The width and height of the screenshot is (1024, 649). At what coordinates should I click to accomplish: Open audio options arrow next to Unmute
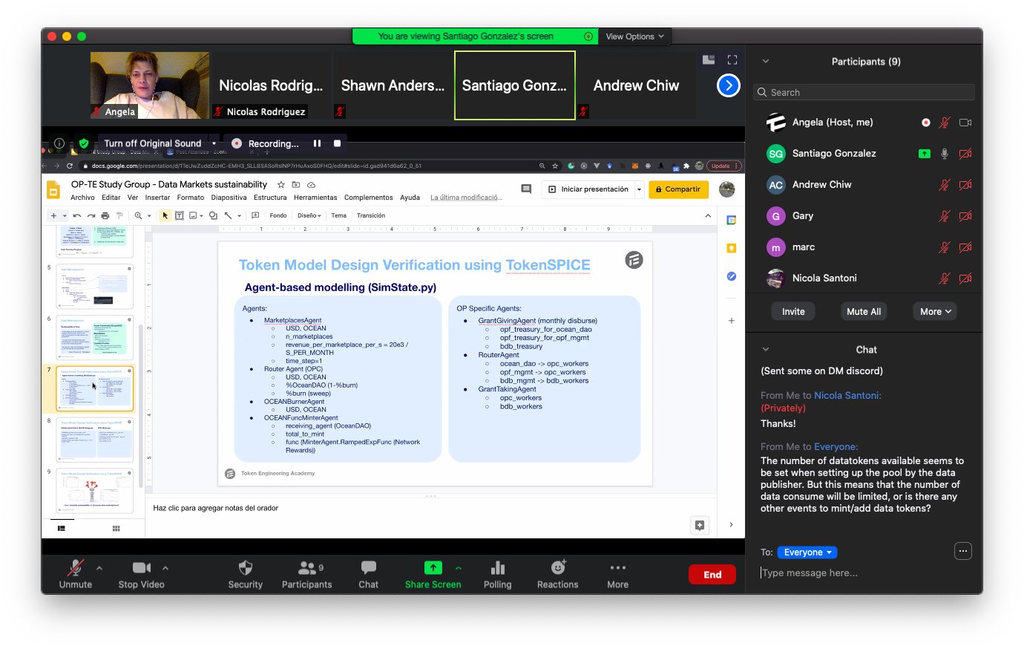[99, 568]
